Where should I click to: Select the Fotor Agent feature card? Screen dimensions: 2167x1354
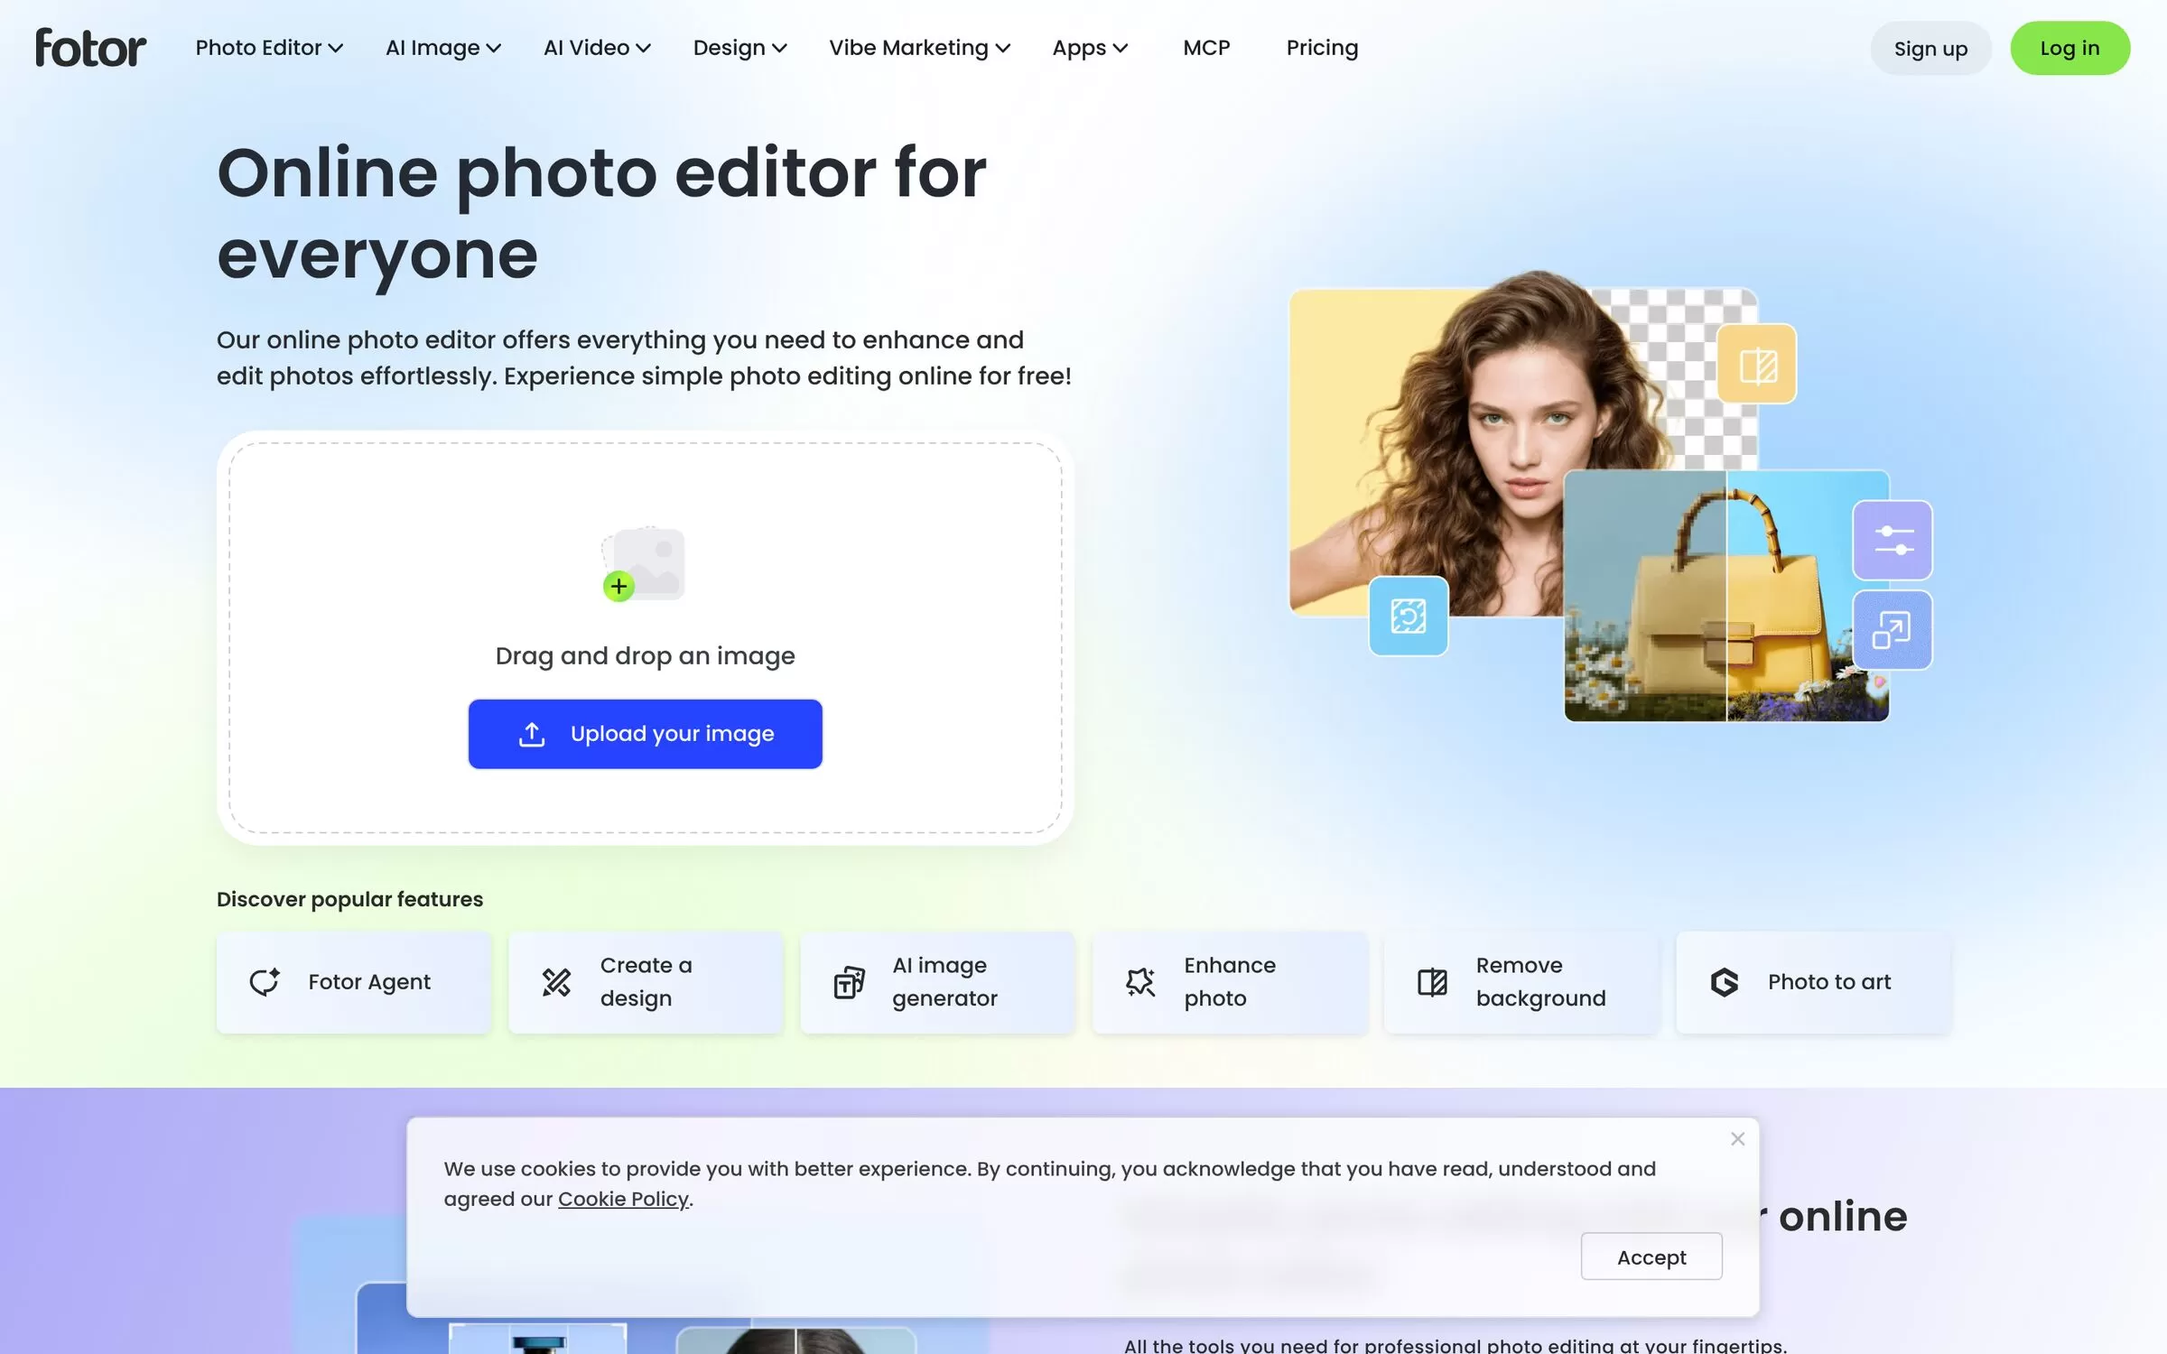click(x=353, y=982)
